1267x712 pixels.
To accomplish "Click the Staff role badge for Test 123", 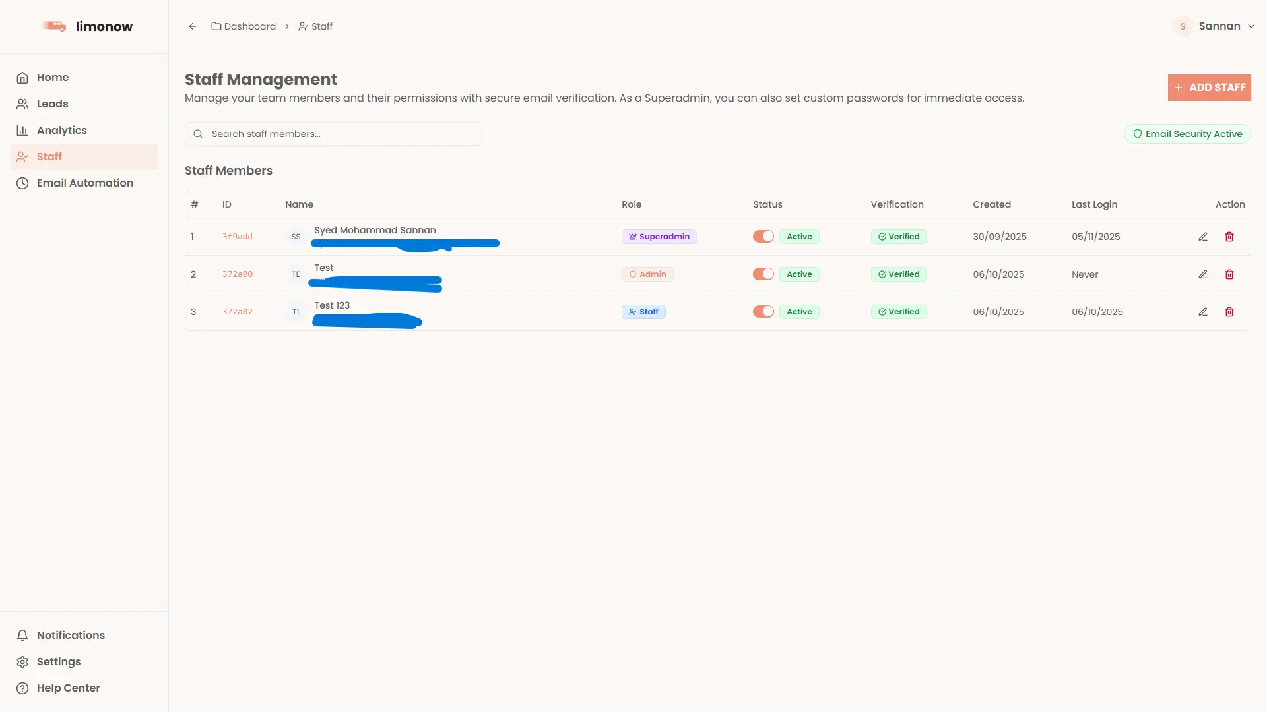I will point(643,312).
